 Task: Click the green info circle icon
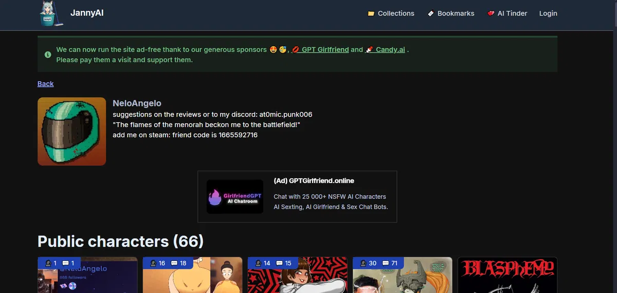[48, 54]
